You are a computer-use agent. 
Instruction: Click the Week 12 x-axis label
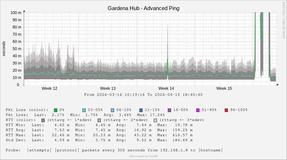(49, 88)
